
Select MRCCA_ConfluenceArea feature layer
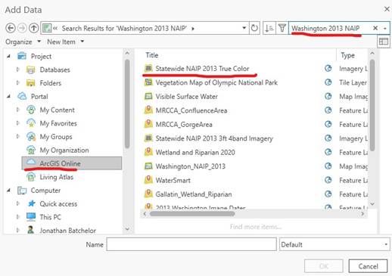191,110
